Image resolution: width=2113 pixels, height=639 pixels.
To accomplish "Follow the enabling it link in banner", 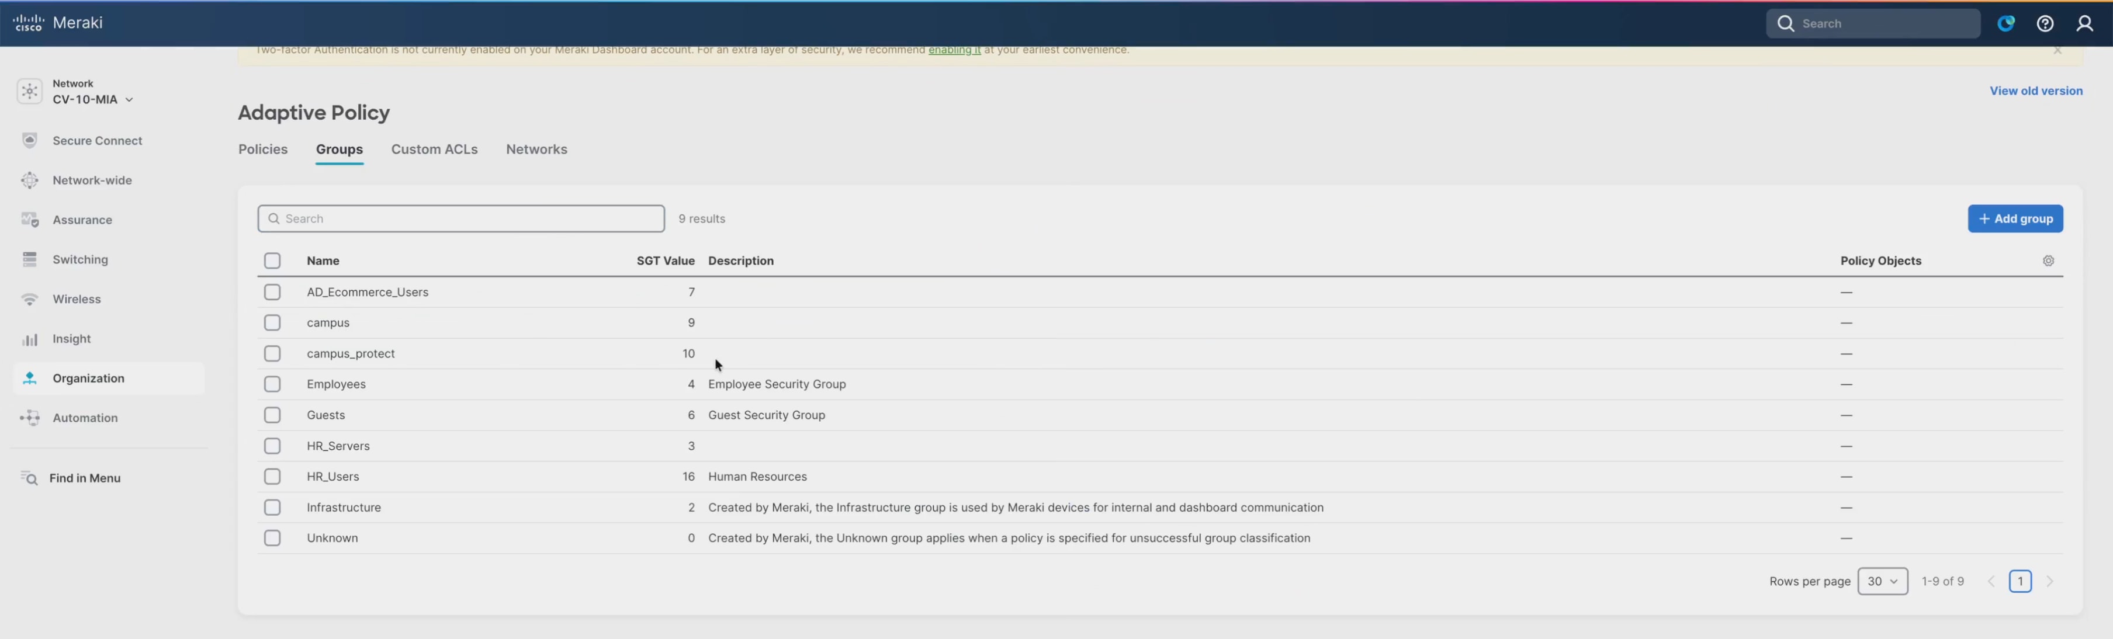I will click(x=954, y=50).
